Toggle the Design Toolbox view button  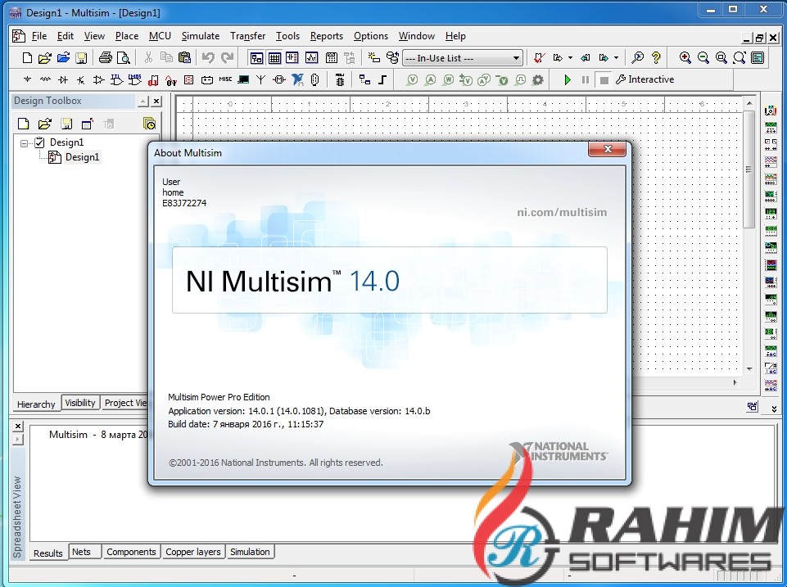256,58
